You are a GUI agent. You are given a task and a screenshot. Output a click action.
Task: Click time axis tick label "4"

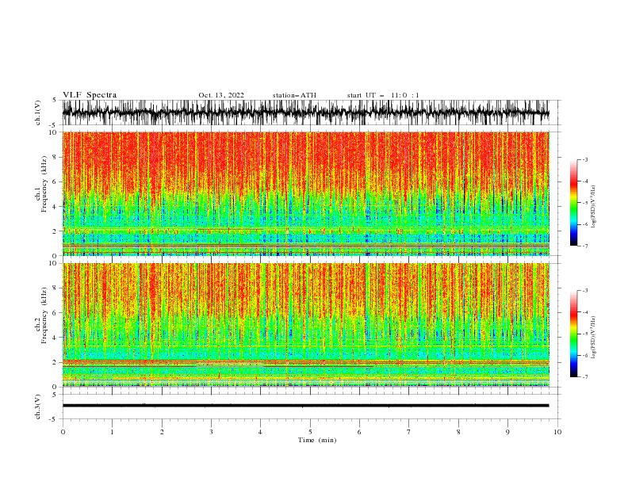coord(260,432)
